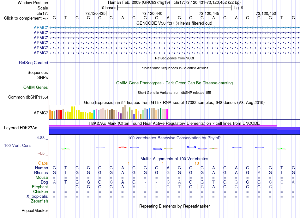300x218 pixels.
Task: Click the T base in the Elephant row
Action: (179, 187)
